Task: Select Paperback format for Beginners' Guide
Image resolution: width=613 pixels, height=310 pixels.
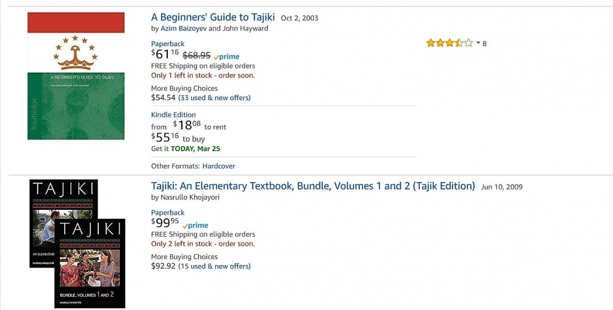Action: (168, 44)
